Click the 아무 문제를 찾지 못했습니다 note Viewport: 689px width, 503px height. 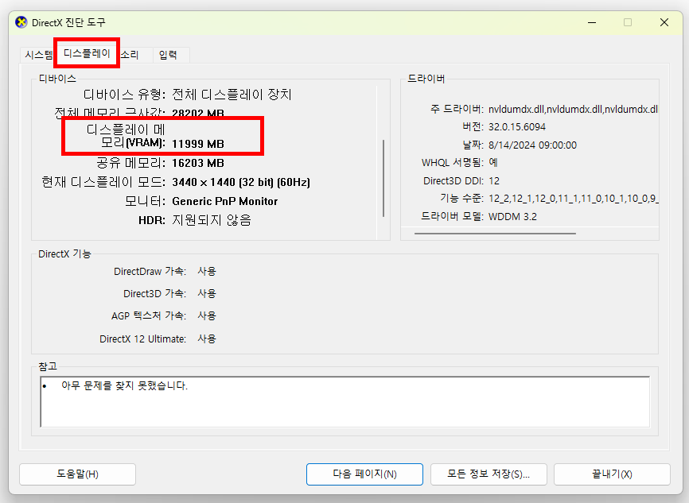124,386
